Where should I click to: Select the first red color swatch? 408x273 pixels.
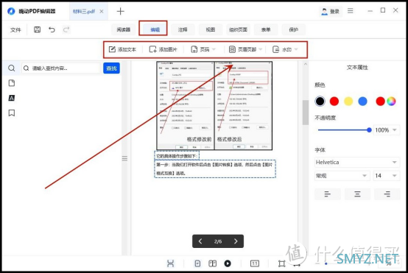334,101
